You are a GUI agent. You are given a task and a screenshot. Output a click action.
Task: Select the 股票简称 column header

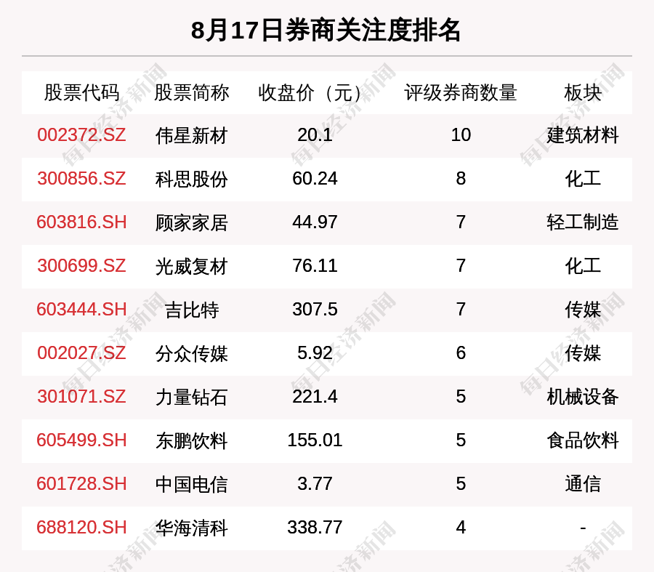191,92
